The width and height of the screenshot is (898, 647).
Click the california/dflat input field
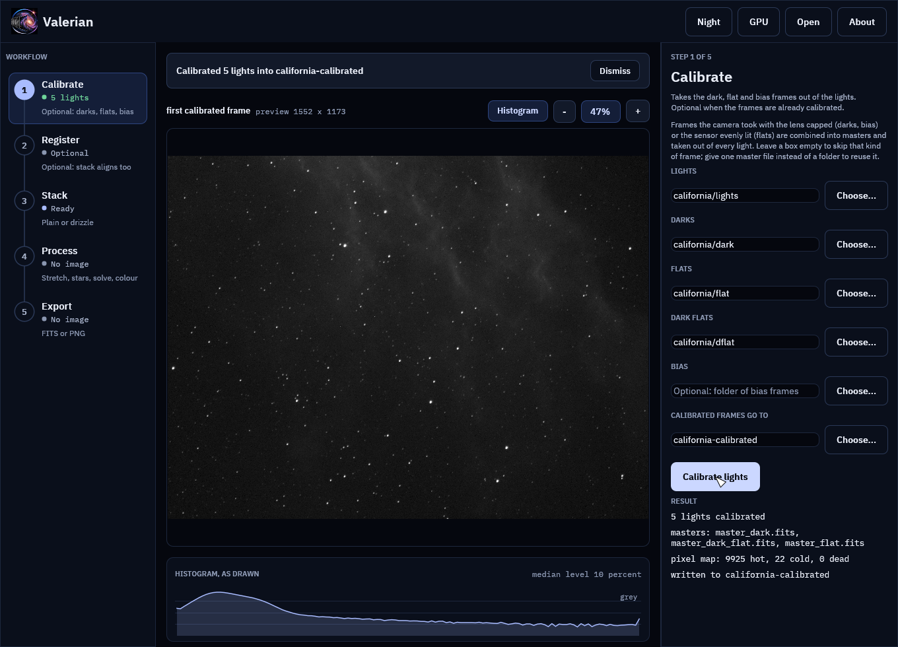[745, 342]
